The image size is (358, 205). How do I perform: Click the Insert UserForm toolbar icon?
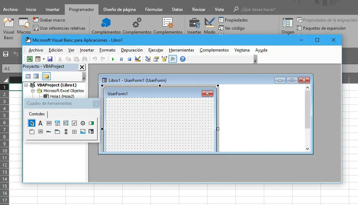38,59
